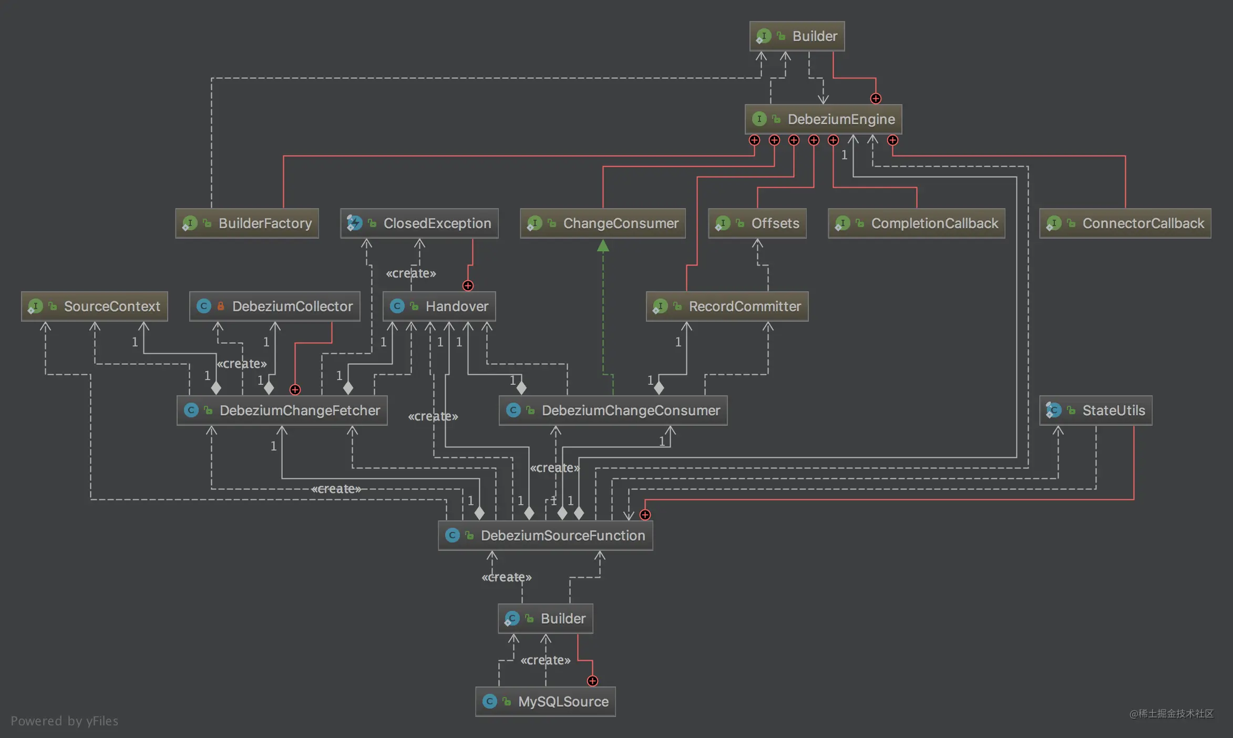Select the CompletionCallback interface node
Screen dimensions: 1233x738
(x=916, y=223)
